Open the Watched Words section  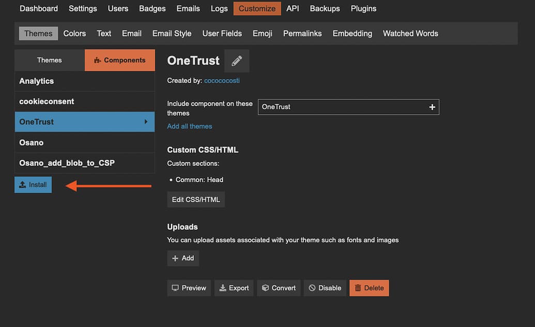pyautogui.click(x=410, y=34)
